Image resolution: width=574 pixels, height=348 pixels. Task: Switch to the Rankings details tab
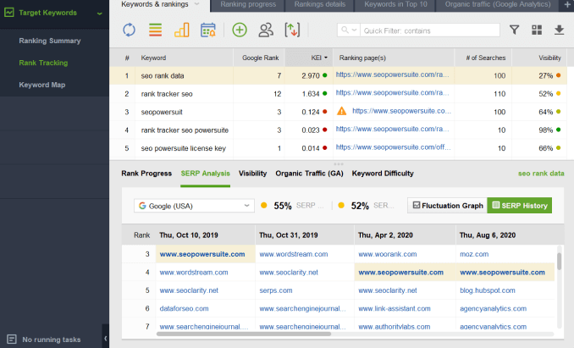(319, 4)
